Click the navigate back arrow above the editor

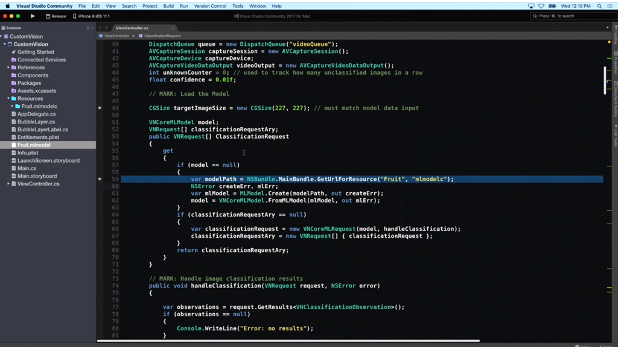[x=100, y=28]
